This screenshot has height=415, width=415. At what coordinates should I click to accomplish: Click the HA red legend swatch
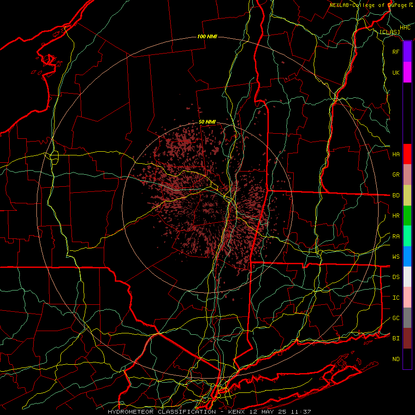407,154
